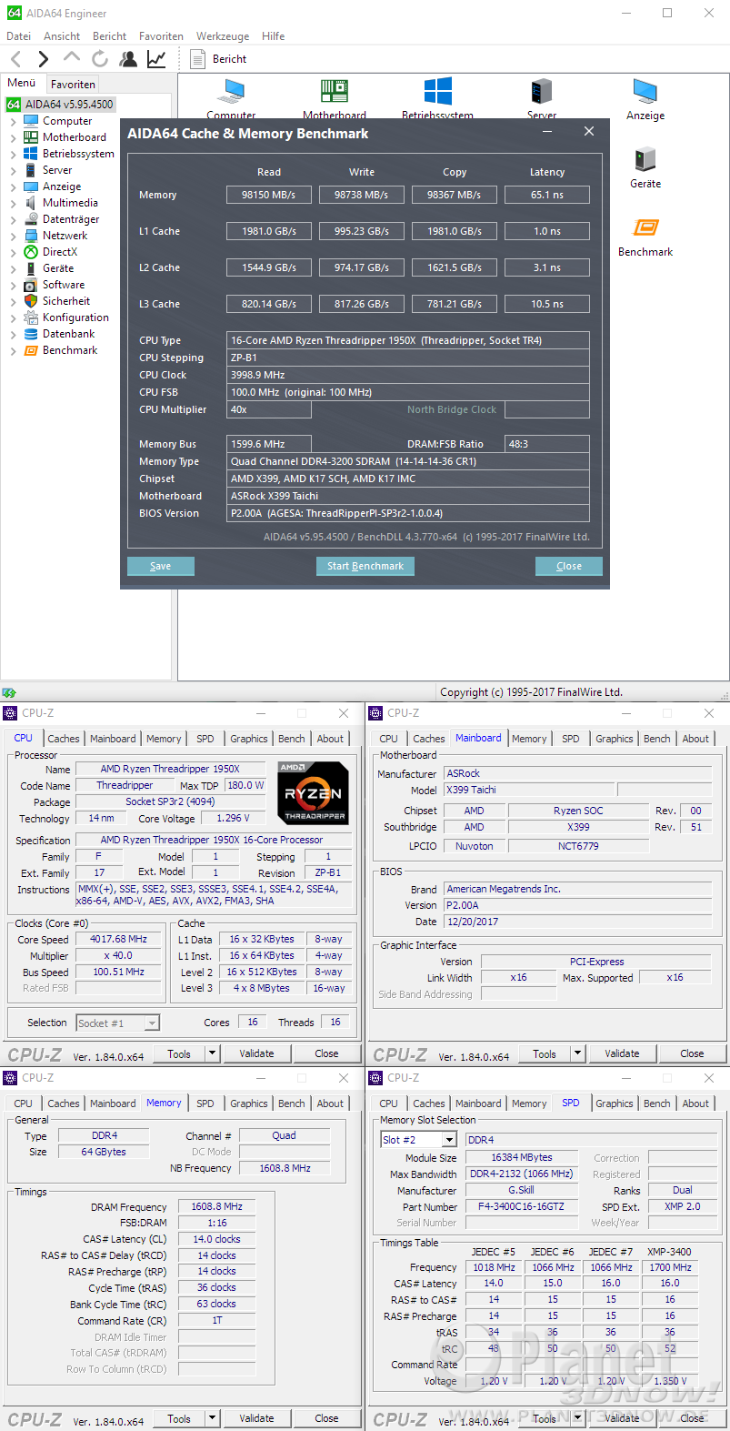Select Sicherheit in the sidebar tree
This screenshot has width=730, height=1431.
coord(66,301)
